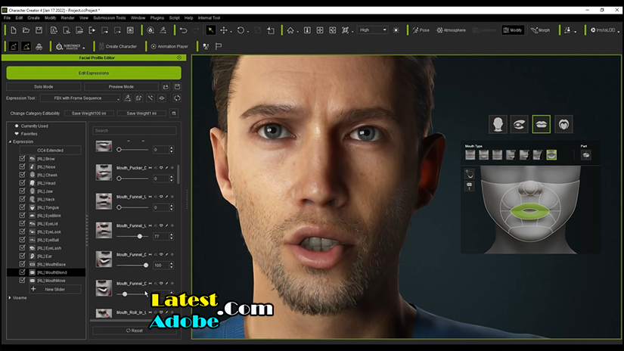Adjust the 100 value stepper
624x351 pixels.
coord(172,265)
